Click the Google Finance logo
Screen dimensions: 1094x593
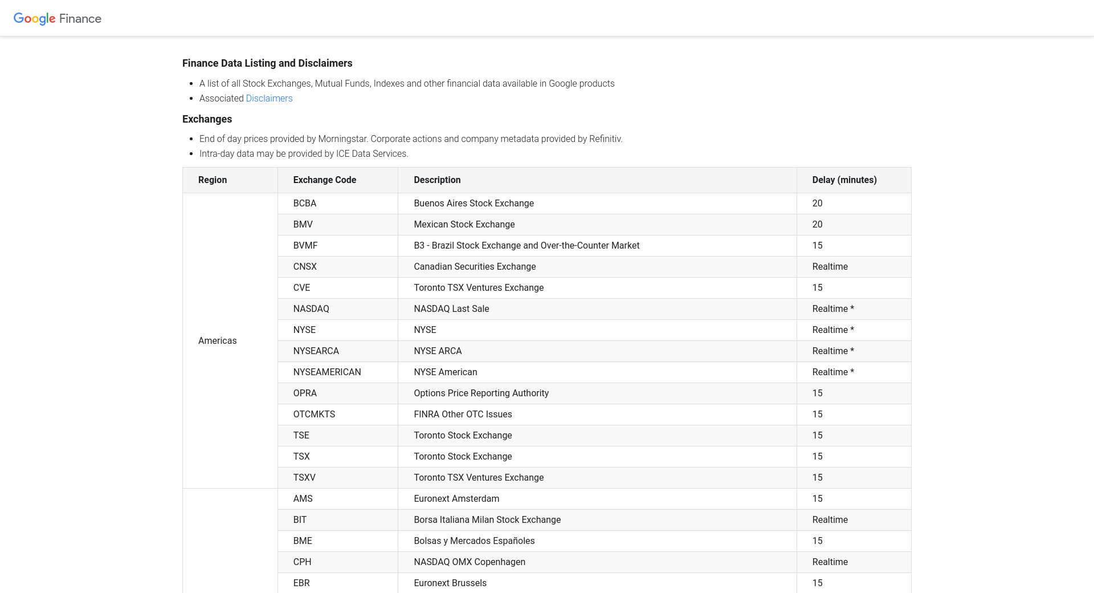(58, 18)
